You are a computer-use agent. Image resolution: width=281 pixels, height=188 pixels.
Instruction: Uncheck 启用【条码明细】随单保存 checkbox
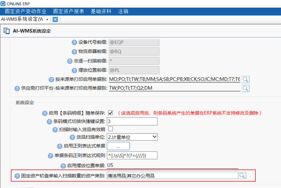pos(111,113)
